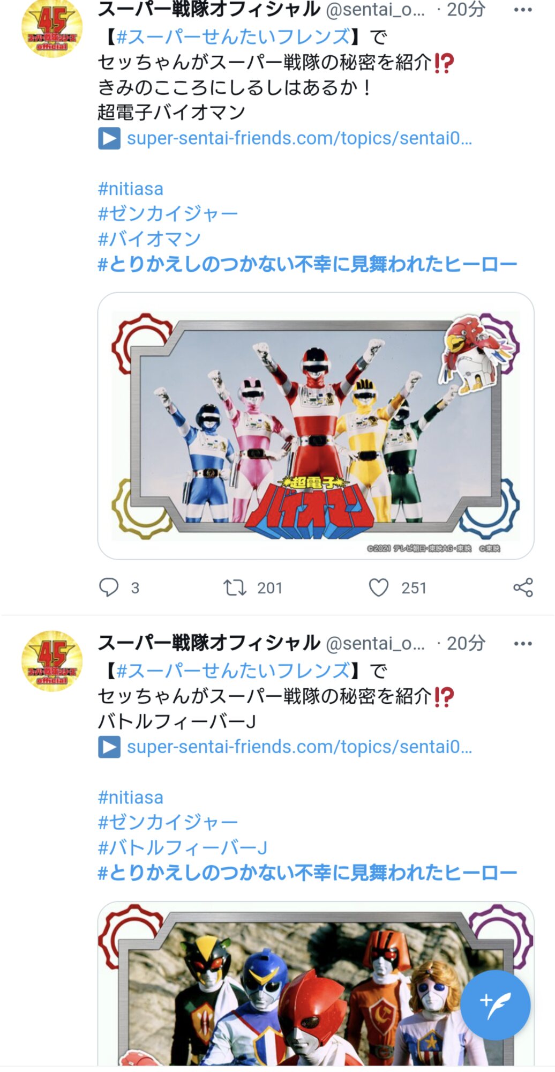
Task: Open the second tweet's account avatar
Action: (x=52, y=661)
